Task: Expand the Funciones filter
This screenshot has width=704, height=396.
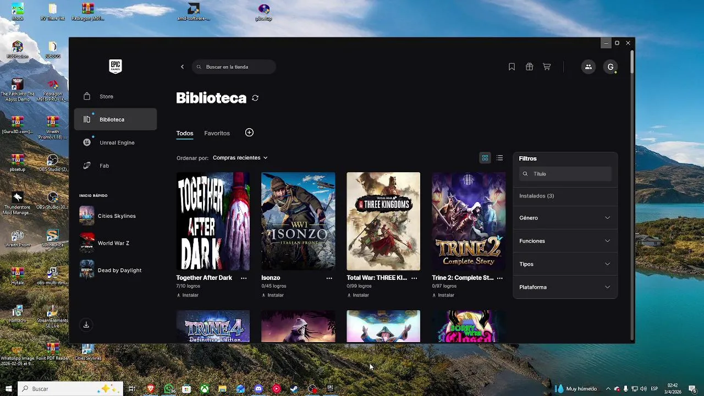Action: [x=565, y=241]
